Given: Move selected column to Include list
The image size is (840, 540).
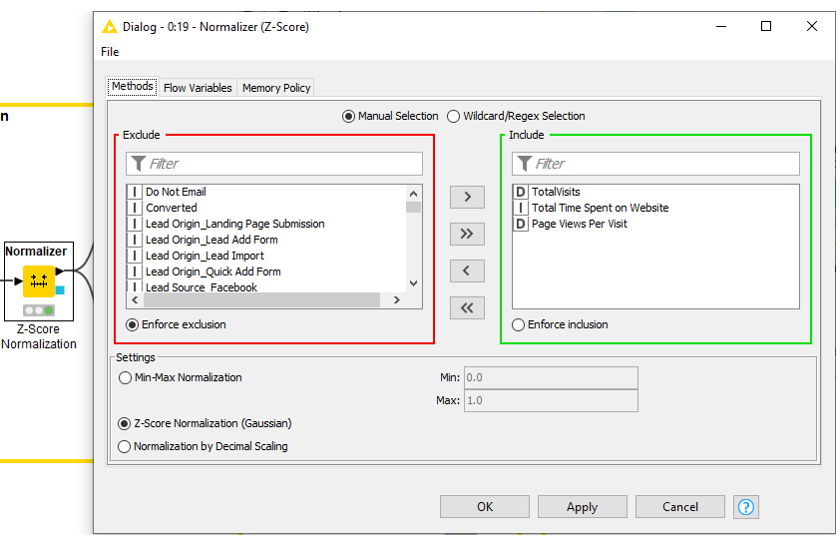Looking at the screenshot, I should coord(467,197).
